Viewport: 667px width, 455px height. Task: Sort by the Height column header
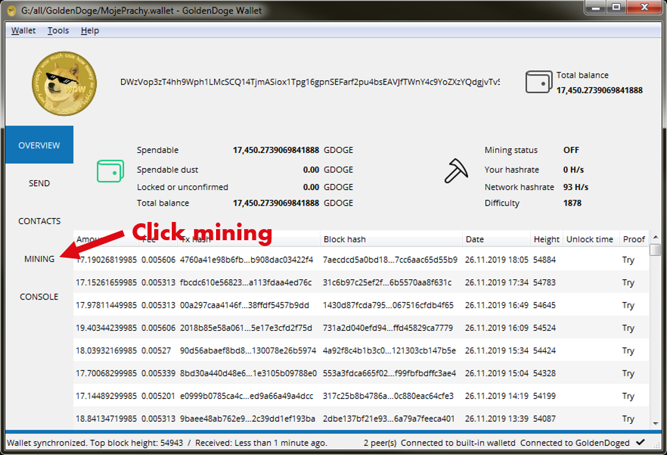coord(547,239)
